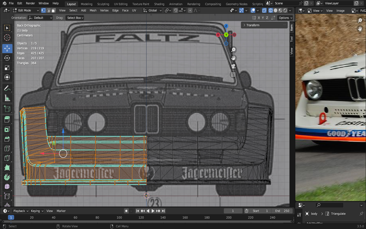Image resolution: width=366 pixels, height=229 pixels.
Task: Select the Inset Faces tool
Action: click(x=7, y=129)
